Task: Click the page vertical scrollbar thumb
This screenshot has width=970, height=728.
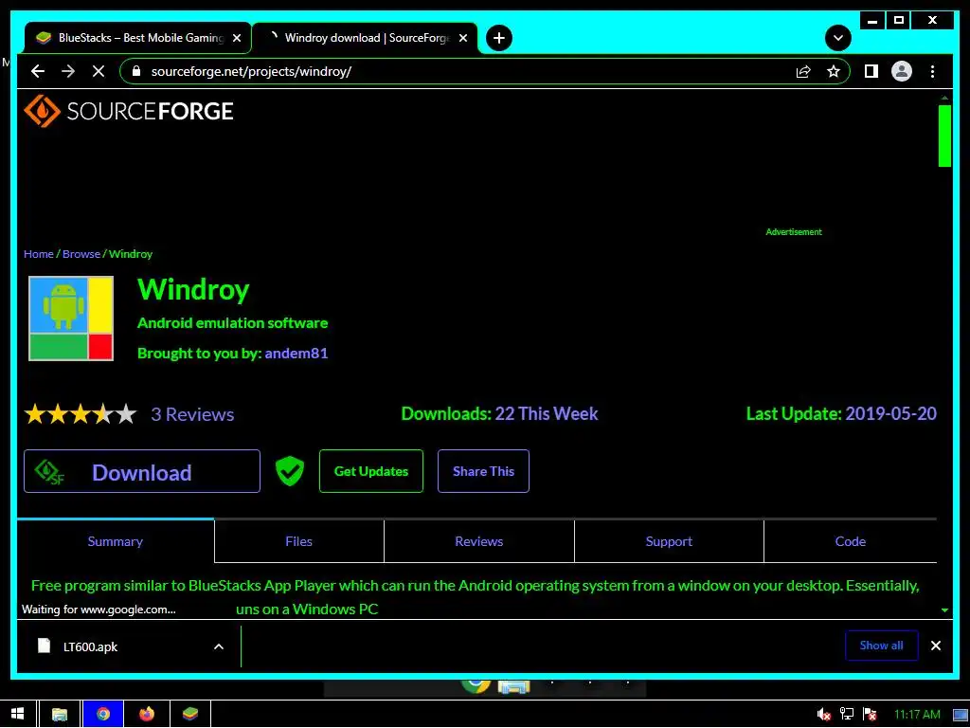Action: point(944,136)
